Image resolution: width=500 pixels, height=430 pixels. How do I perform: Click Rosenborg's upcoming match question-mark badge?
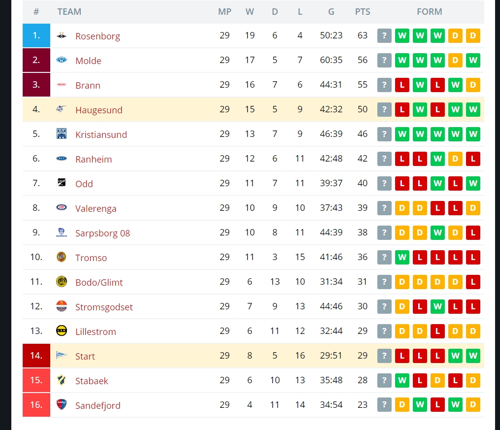[x=384, y=35]
